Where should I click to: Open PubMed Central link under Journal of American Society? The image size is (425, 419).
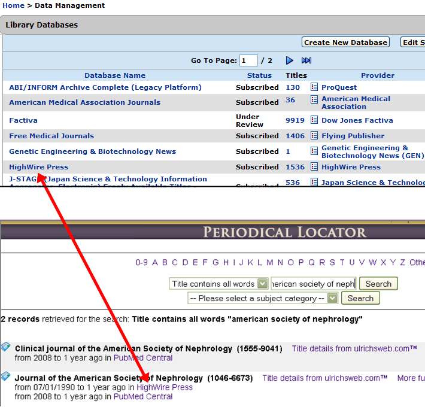pos(143,396)
